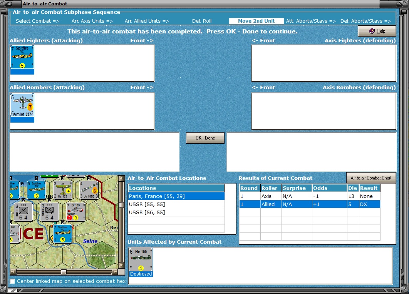Go to the Def. Roll subphase
This screenshot has height=294, width=409.
pos(202,21)
